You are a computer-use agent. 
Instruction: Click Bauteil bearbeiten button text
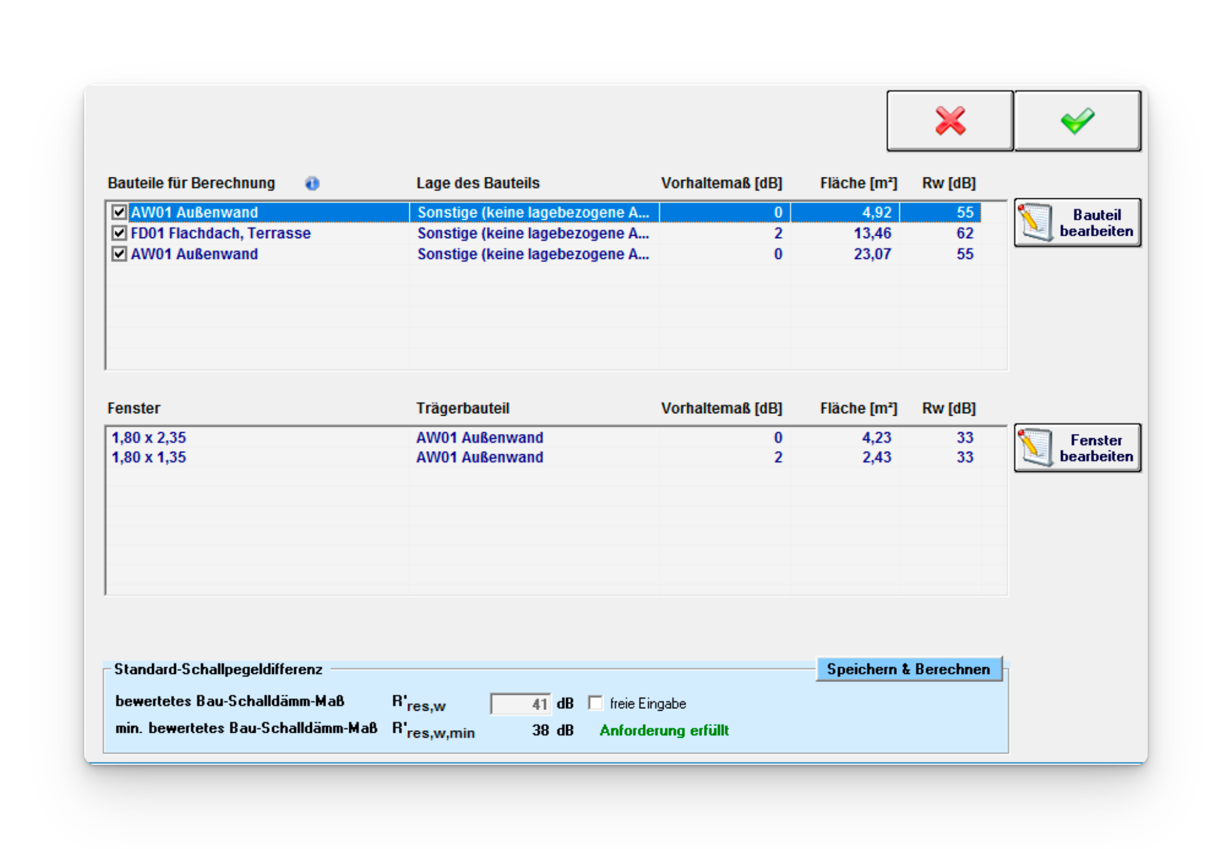(1096, 223)
